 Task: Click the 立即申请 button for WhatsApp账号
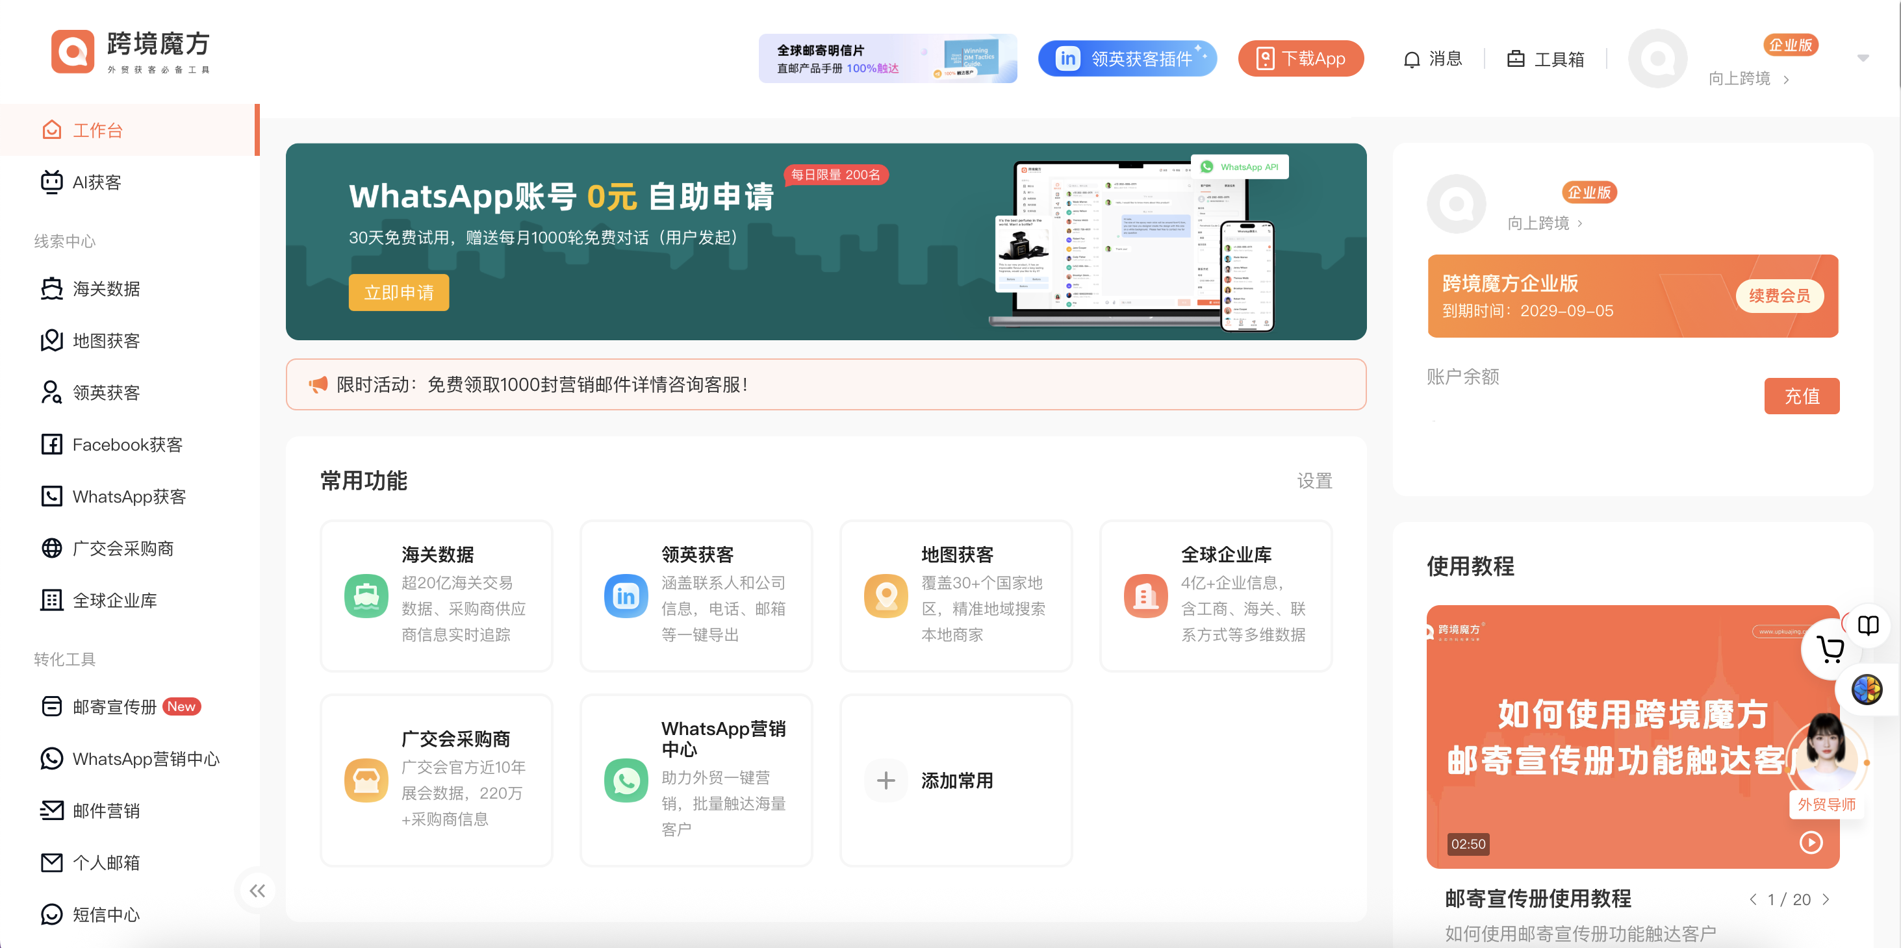(398, 292)
